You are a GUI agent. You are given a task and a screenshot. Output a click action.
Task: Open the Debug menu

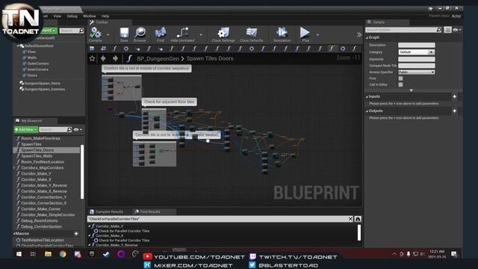tap(72, 16)
